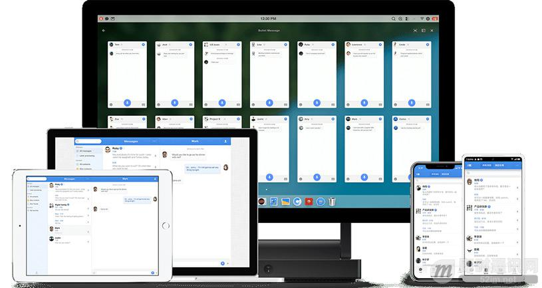The image size is (542, 288).
Task: Go back using the Bullet Message arrow
Action: (x=104, y=31)
